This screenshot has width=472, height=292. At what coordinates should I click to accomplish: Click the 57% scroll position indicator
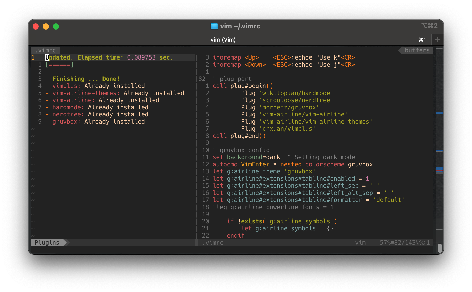pos(385,243)
